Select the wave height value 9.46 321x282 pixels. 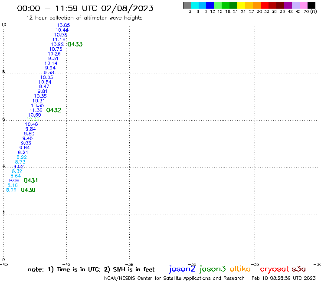28,138
